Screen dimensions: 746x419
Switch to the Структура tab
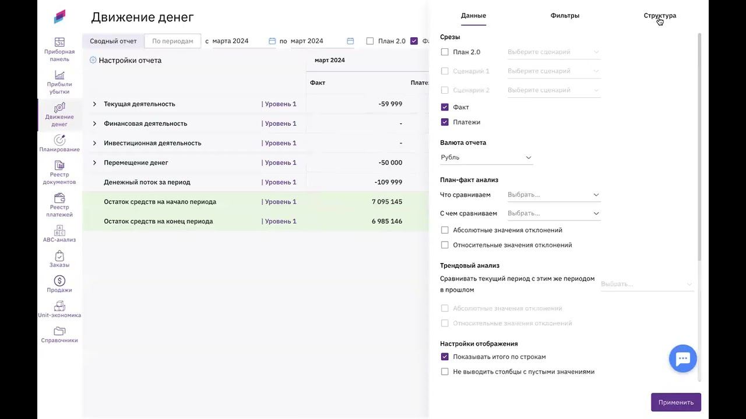[x=660, y=16]
